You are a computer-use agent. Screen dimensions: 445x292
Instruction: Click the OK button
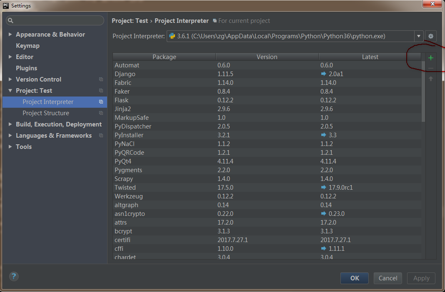(355, 278)
